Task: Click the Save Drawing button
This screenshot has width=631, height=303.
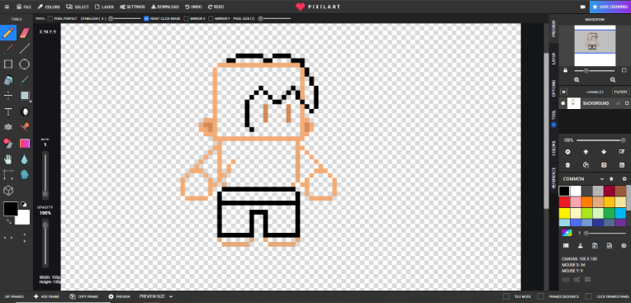Action: click(x=610, y=7)
